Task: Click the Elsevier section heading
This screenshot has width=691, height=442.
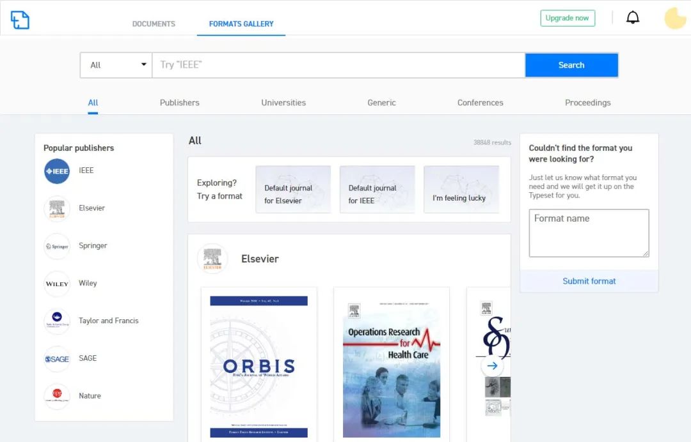Action: point(260,259)
